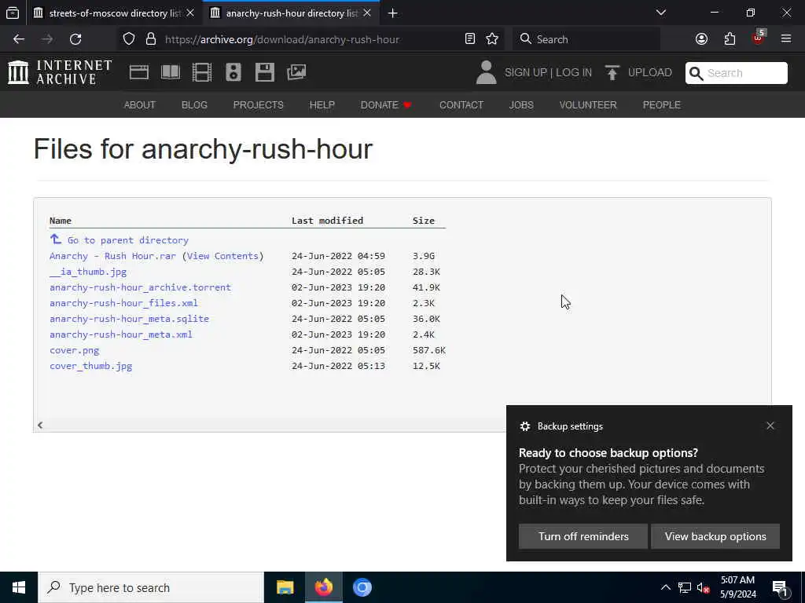This screenshot has width=805, height=603.
Task: Open the Internet Archive home logo
Action: 60,72
